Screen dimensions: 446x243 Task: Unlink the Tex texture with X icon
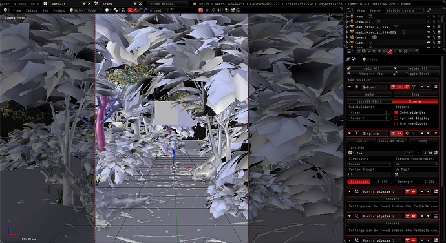[430, 153]
